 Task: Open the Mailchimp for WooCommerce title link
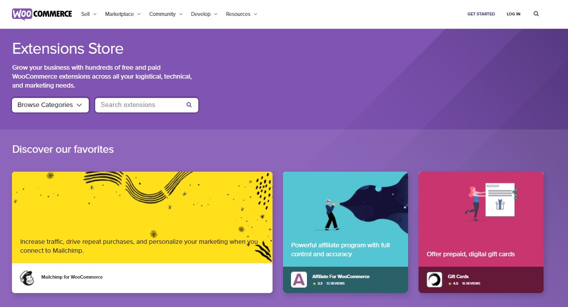point(72,277)
